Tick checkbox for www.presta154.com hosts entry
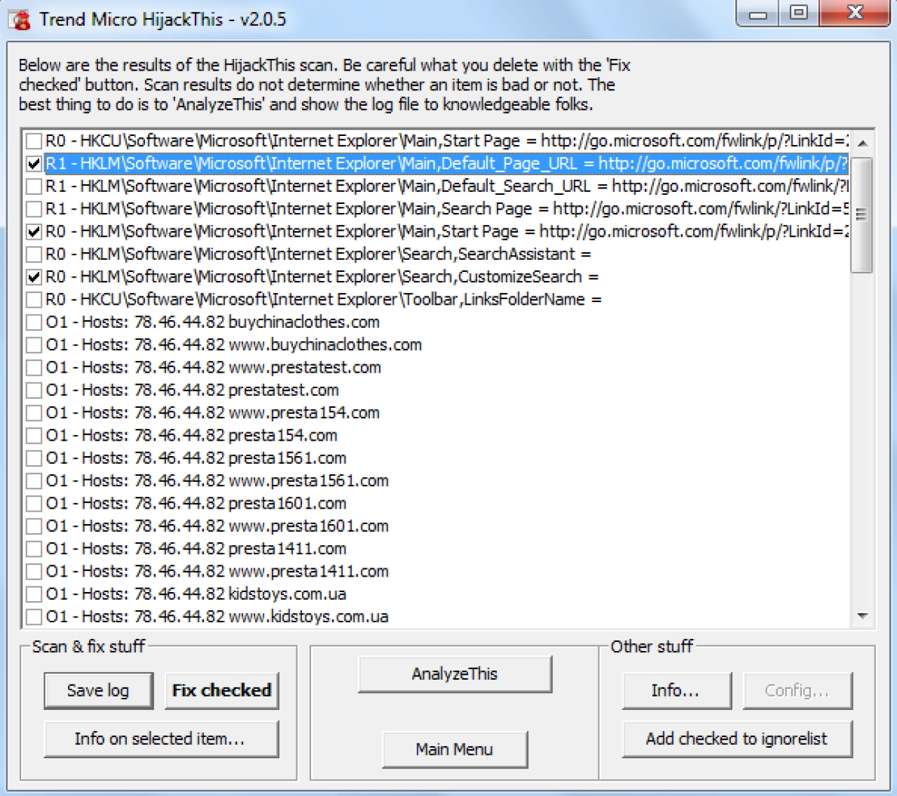Screen dimensions: 897x796 coord(34,413)
